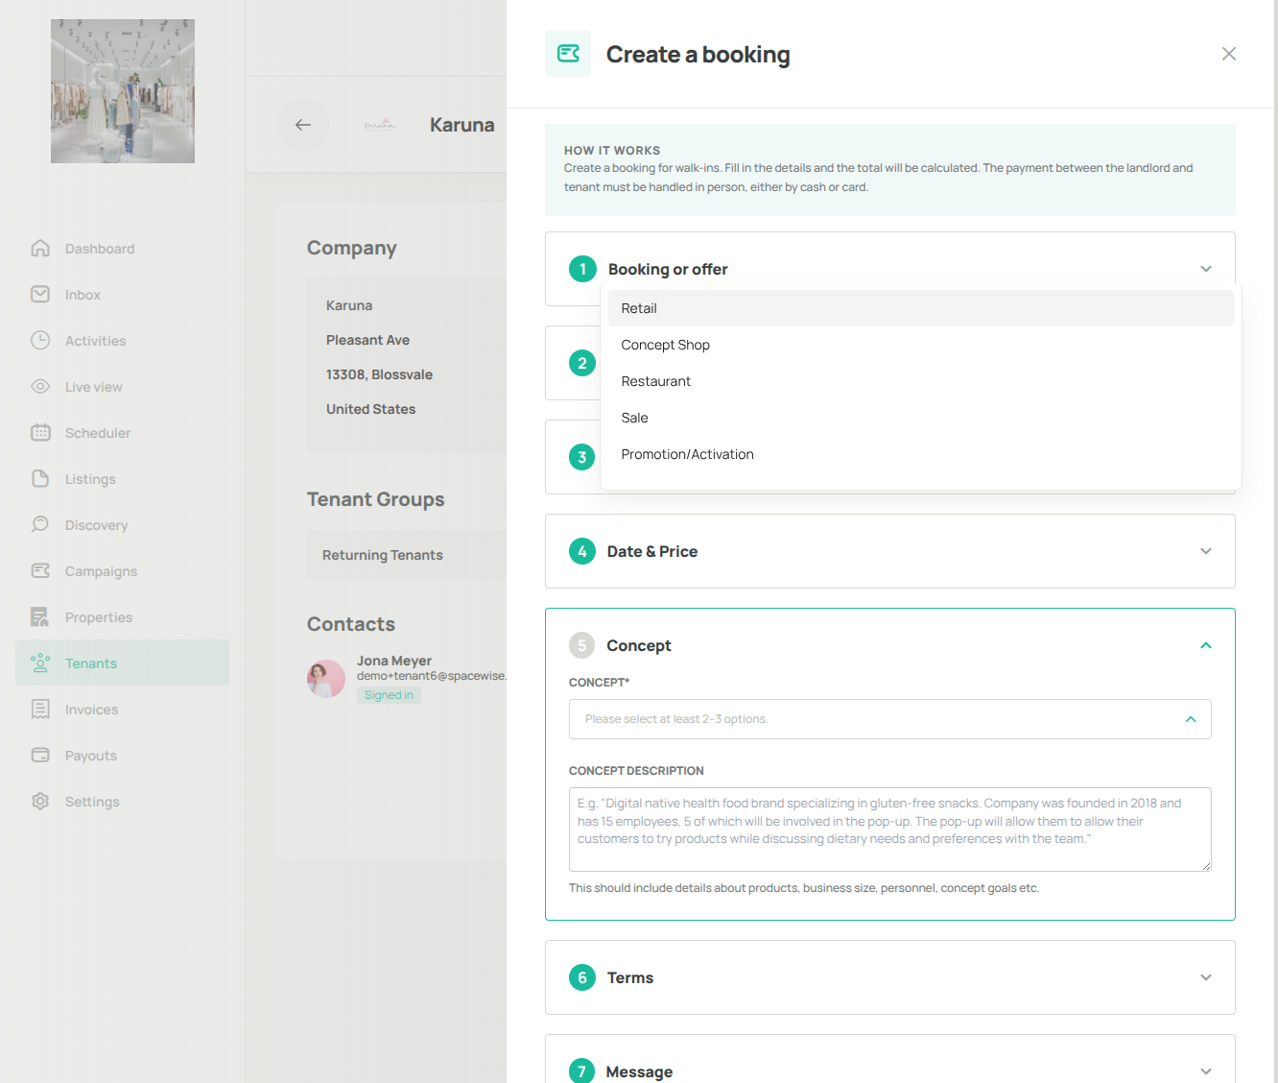This screenshot has width=1278, height=1083.
Task: Click the Pleasant Ave address line
Action: click(x=367, y=340)
